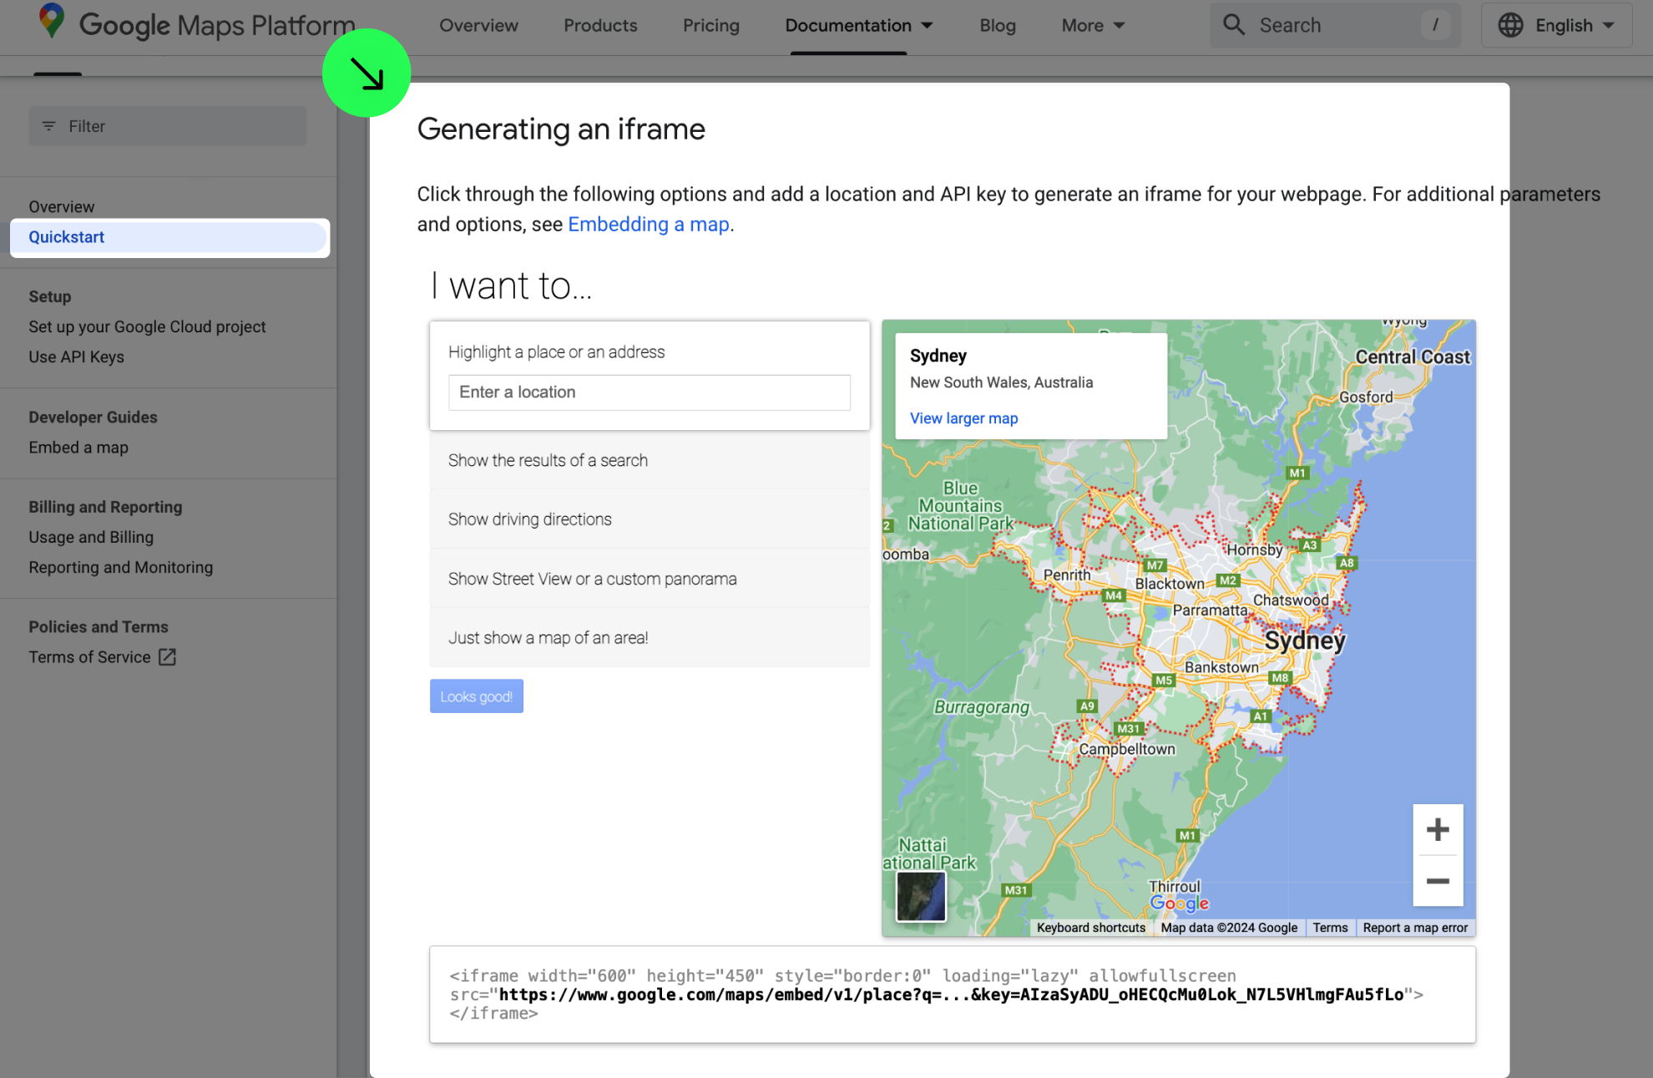This screenshot has width=1653, height=1078.
Task: Click the Parramatta label on the map
Action: [1210, 610]
